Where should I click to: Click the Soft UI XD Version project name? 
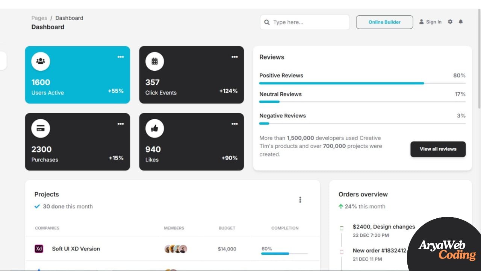coord(76,249)
